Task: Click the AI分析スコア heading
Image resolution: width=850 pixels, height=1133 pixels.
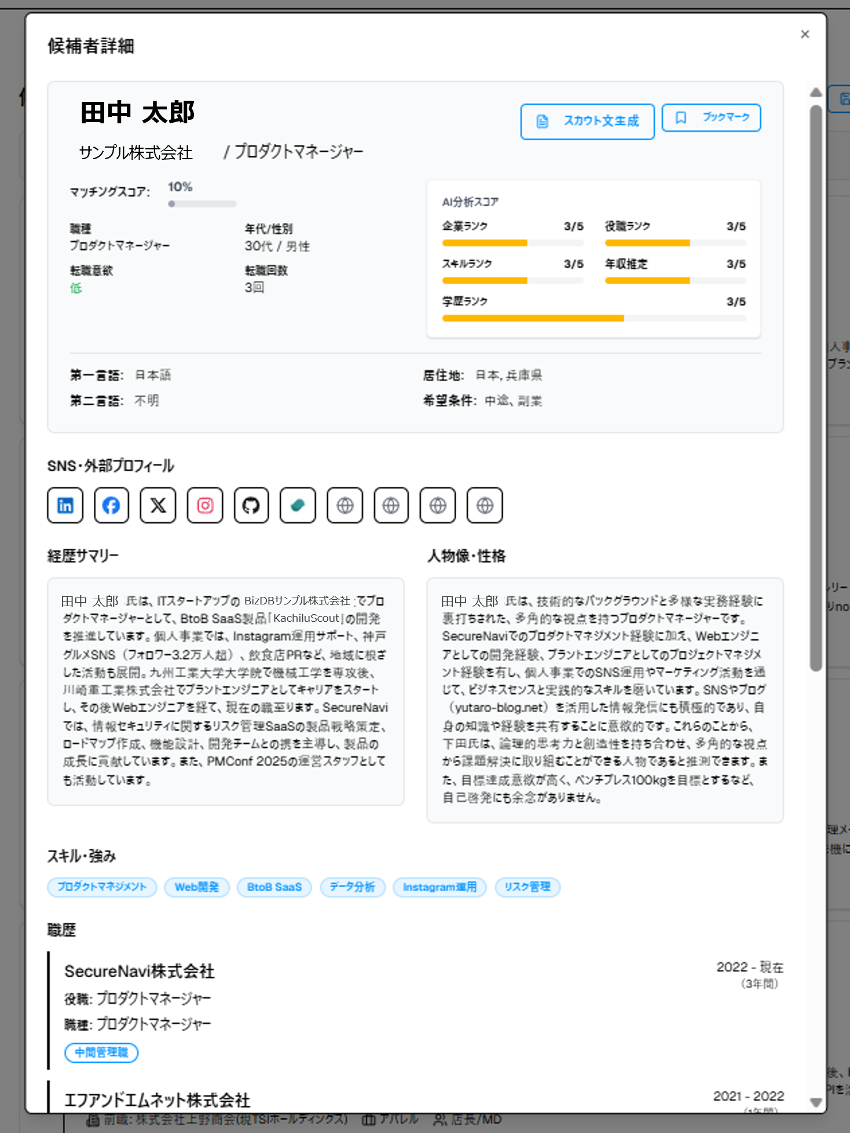Action: 470,202
